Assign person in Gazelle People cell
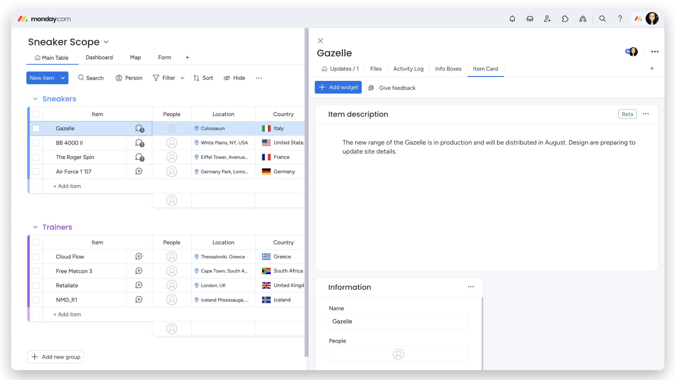 (172, 128)
